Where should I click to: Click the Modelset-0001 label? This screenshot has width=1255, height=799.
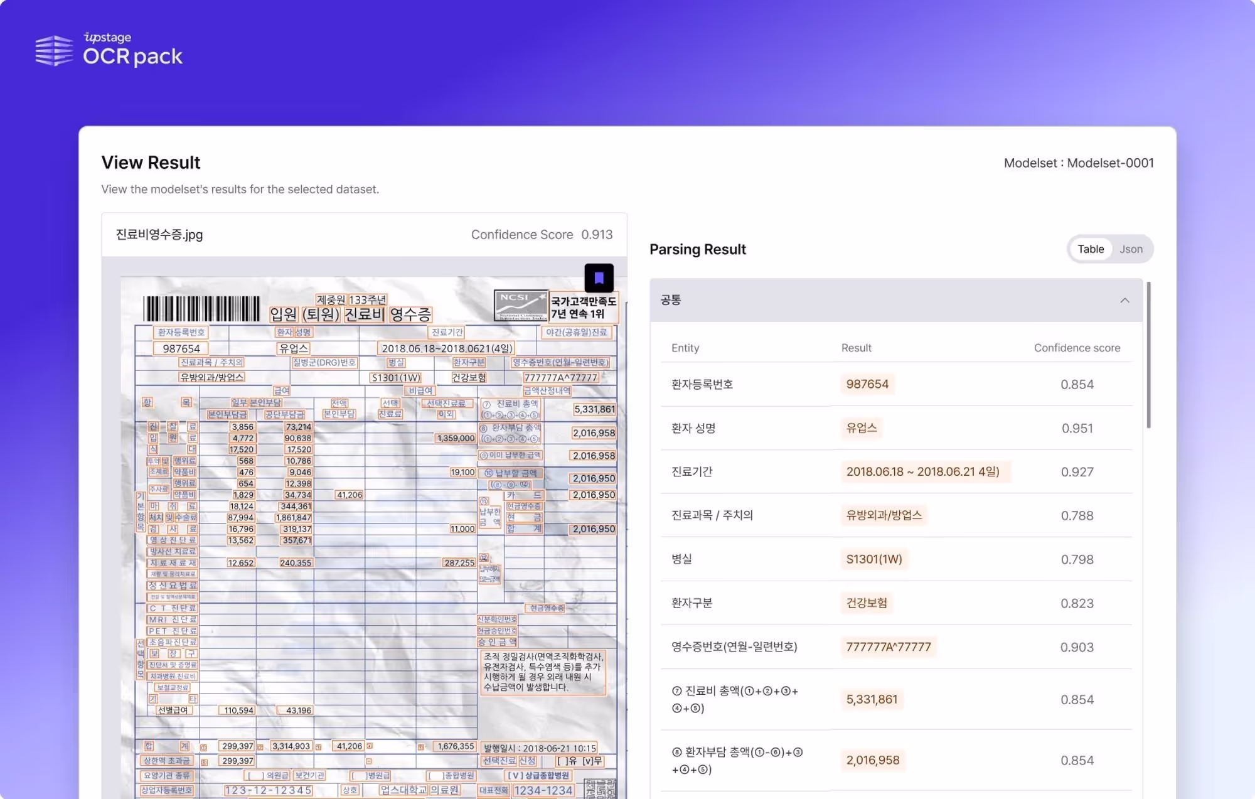pos(1109,163)
